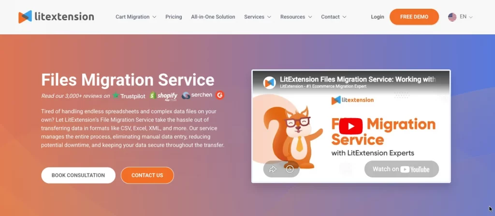Click the Login link
This screenshot has width=495, height=216.
(x=378, y=17)
